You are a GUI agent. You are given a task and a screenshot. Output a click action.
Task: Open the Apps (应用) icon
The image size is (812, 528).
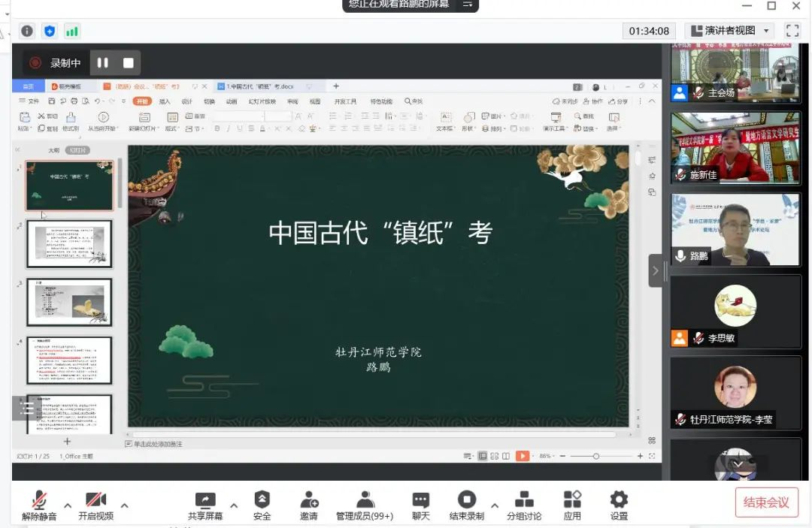point(572,505)
